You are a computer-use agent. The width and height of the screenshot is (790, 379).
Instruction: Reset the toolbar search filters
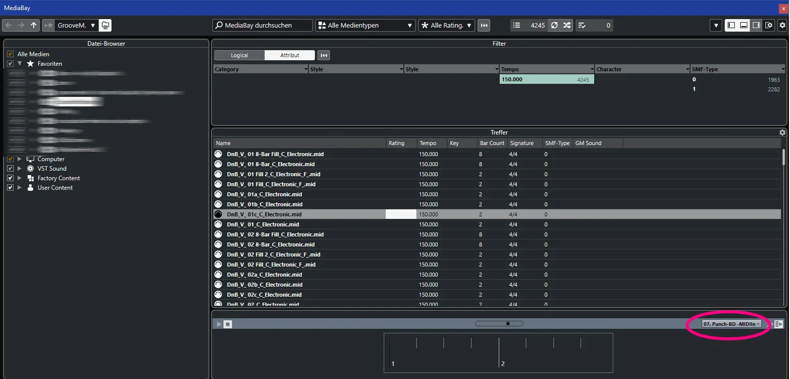click(x=484, y=25)
